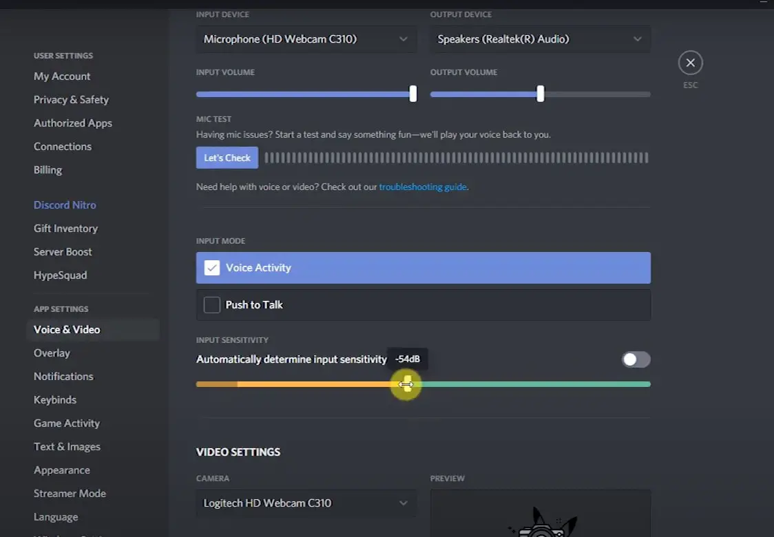Select the Push to Talk checkbox

tap(212, 305)
